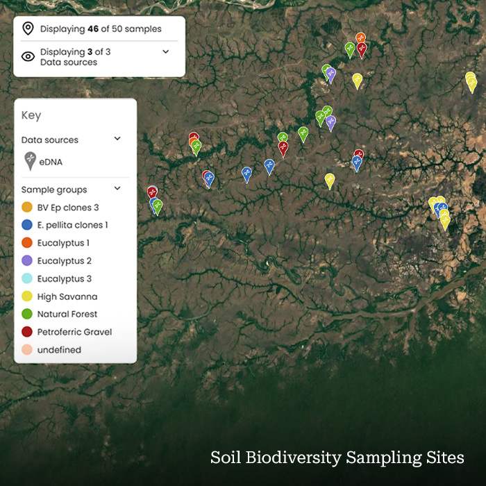Select the Eucalyptus 2 purple legend dot
Image resolution: width=486 pixels, height=486 pixels.
27,261
